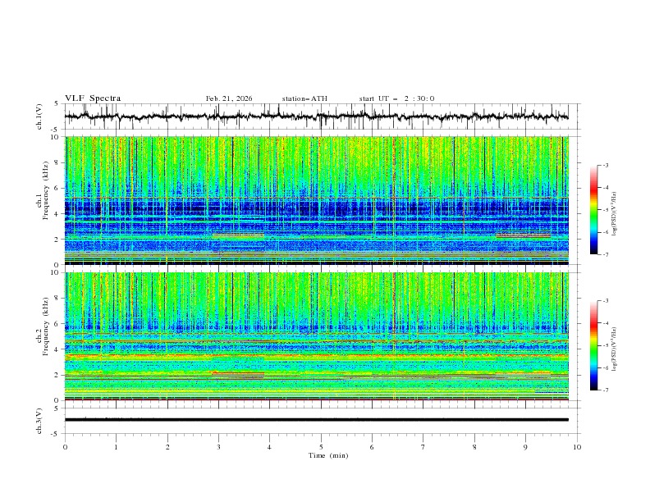The height and width of the screenshot is (502, 650).
Task: Click the log(PSD) label beside lower colorbar
Action: [614, 349]
